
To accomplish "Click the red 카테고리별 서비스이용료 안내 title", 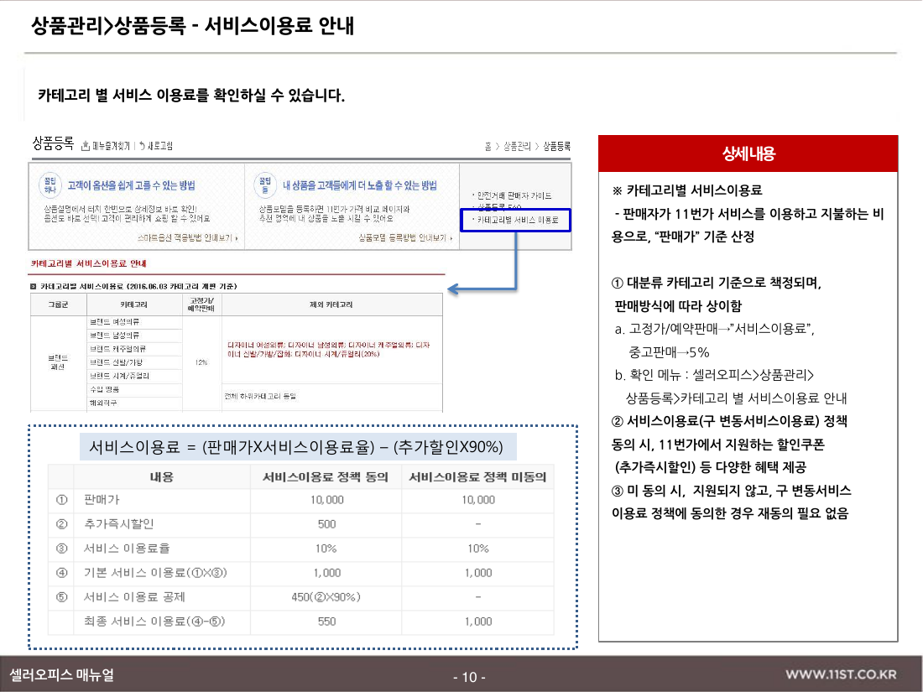I will coord(88,263).
